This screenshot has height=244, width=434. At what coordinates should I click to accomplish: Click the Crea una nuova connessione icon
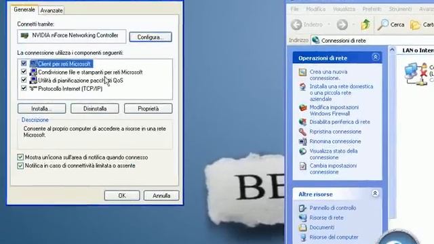pyautogui.click(x=302, y=73)
